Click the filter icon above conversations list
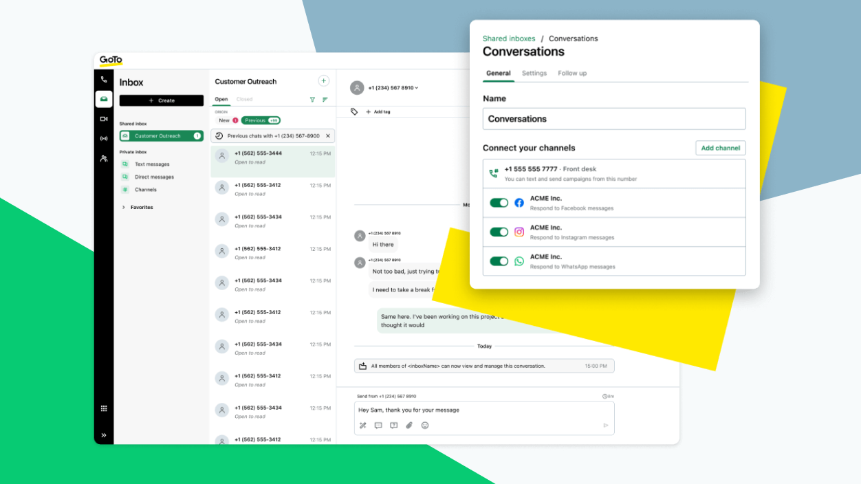 (x=313, y=99)
